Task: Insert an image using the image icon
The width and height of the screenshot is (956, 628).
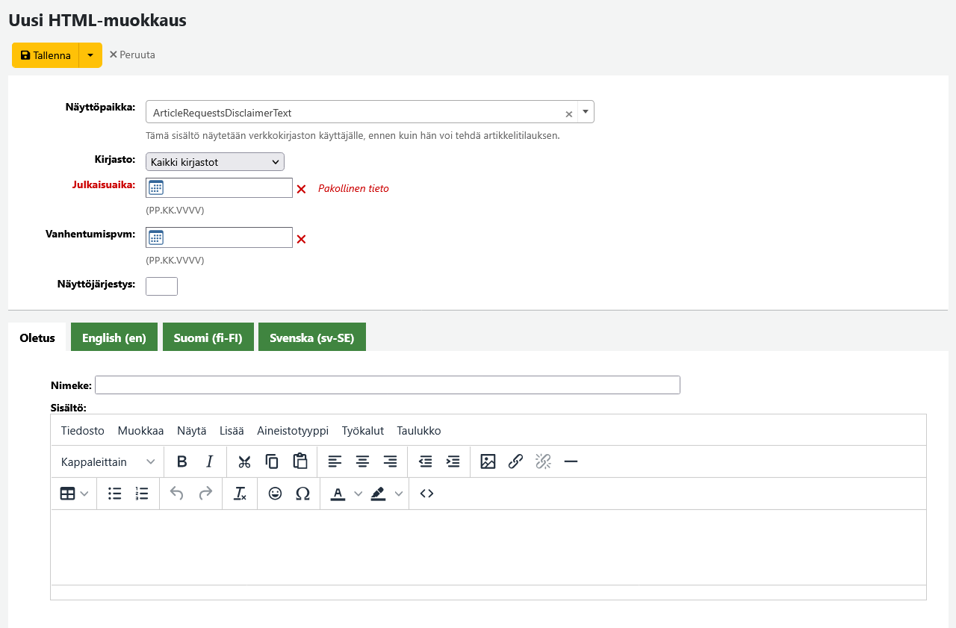Action: tap(488, 461)
